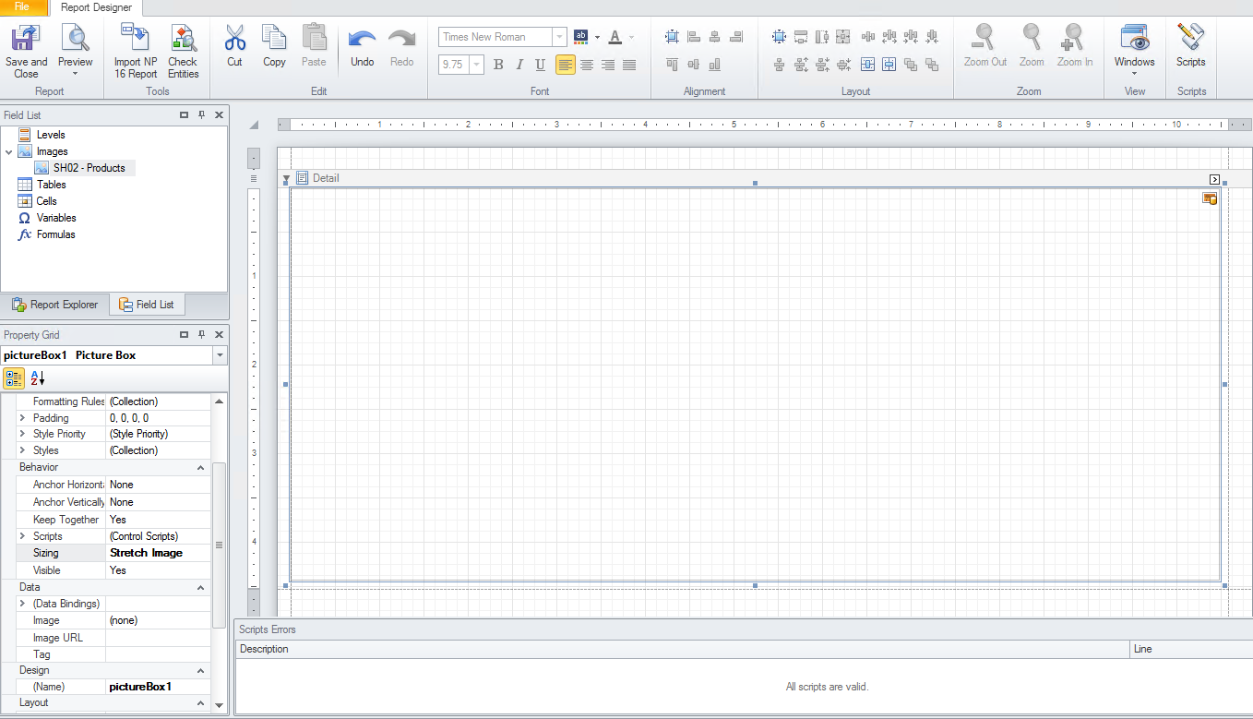Open the Windows view menu button
Screen dimensions: 1253x719
point(1134,51)
